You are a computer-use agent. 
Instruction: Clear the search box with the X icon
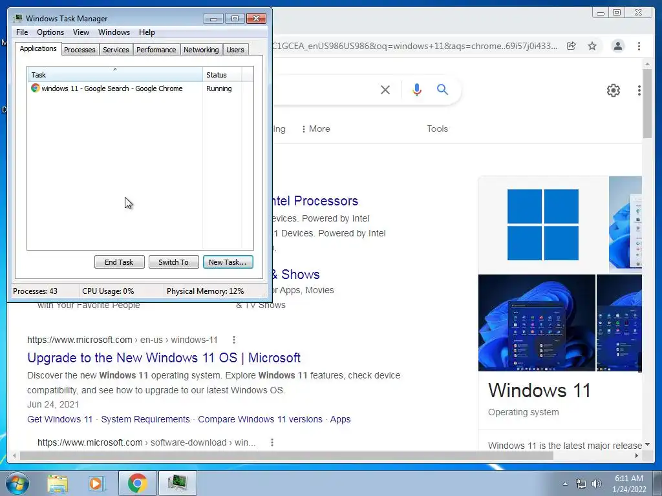point(385,89)
